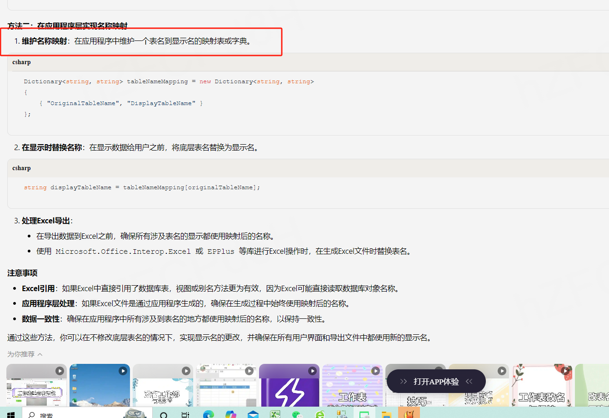This screenshot has height=418, width=609.
Task: Click the 注意事项 heading
Action: coord(22,273)
